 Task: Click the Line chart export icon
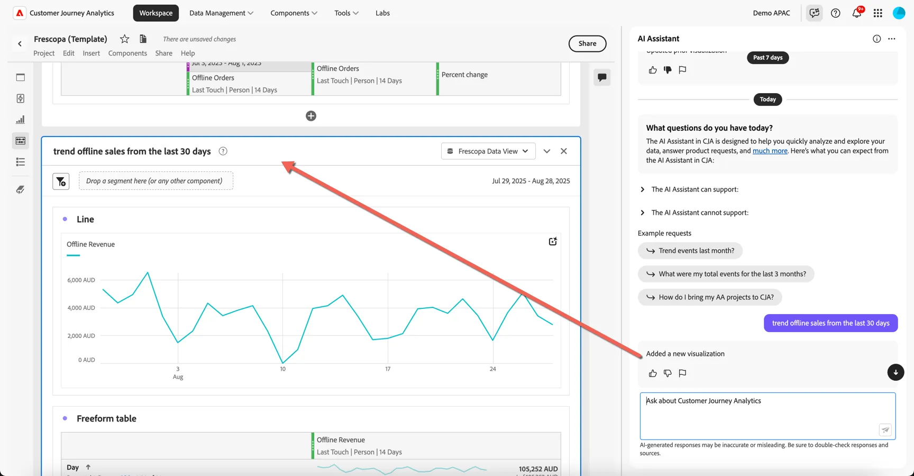(x=553, y=241)
